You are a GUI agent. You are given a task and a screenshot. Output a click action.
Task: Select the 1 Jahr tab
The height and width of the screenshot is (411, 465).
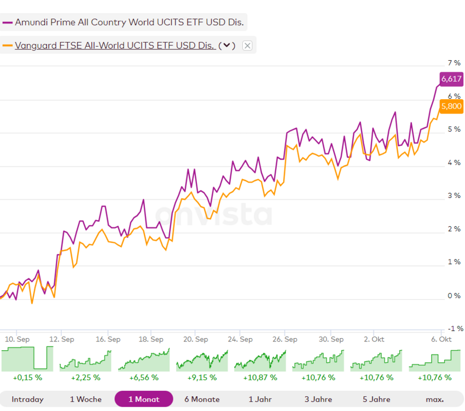(x=260, y=399)
